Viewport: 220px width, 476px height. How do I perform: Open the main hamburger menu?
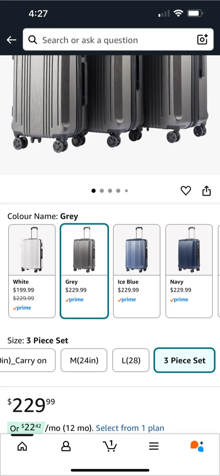pyautogui.click(x=154, y=446)
